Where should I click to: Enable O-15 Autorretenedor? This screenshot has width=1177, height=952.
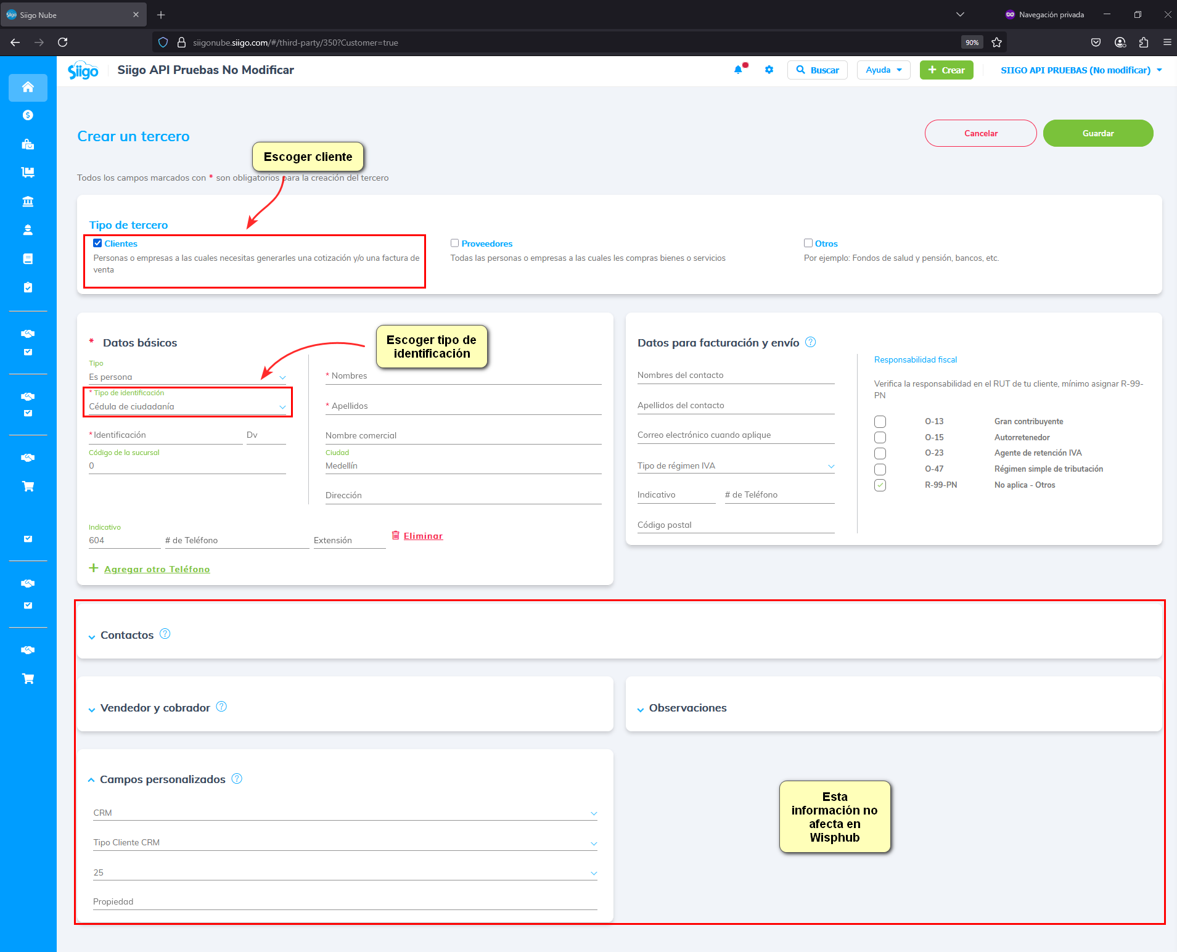point(880,437)
